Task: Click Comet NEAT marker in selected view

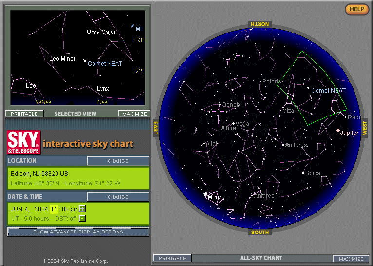Action: [x=85, y=61]
